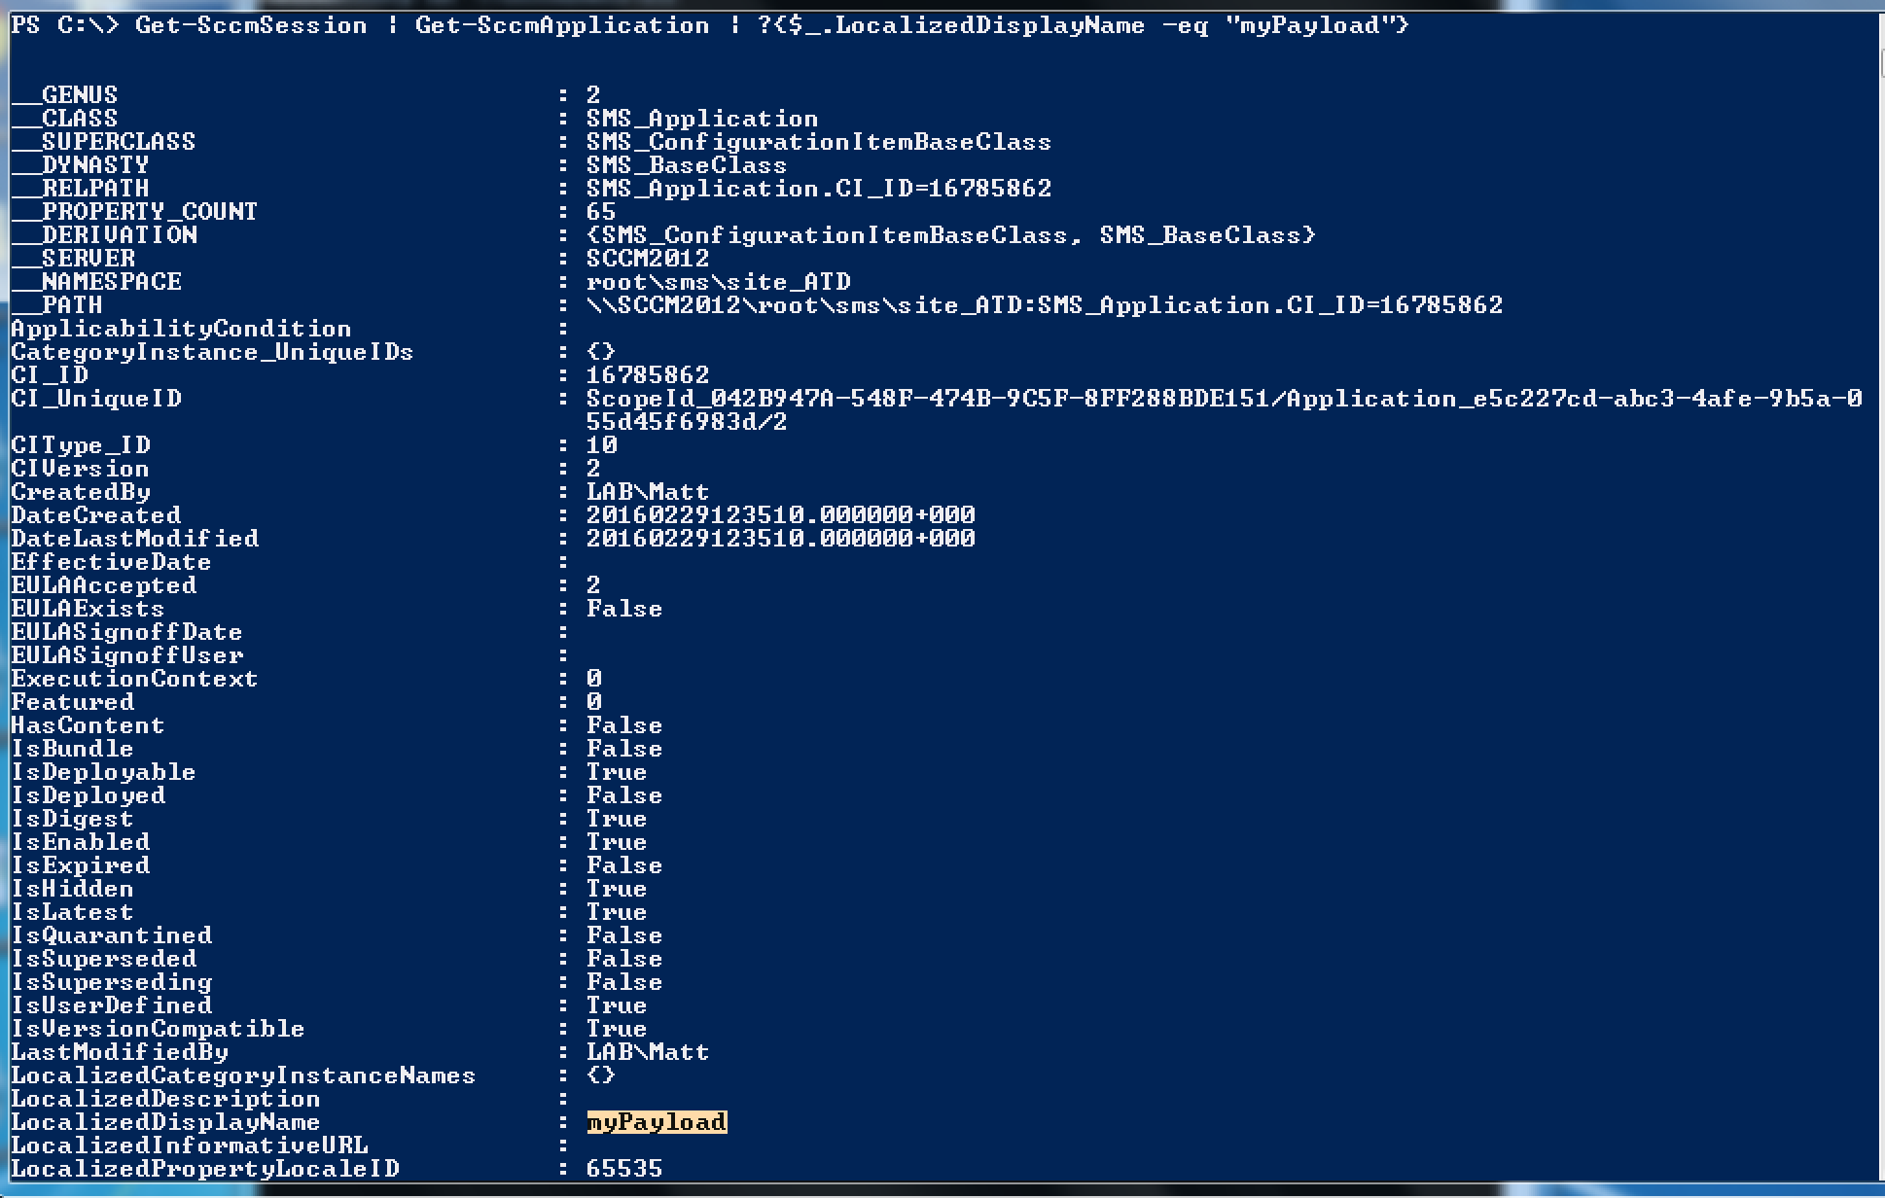Screen dimensions: 1885x1198
Task: Click the 65535 LocalizedPropertyLocaleID value
Action: point(623,1169)
